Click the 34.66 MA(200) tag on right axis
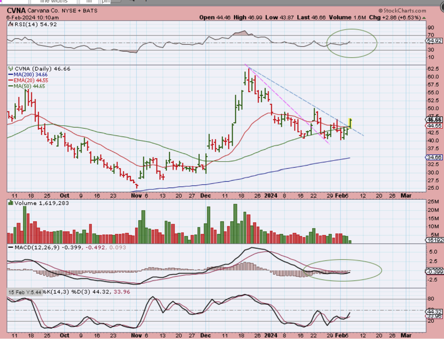 tap(434, 157)
